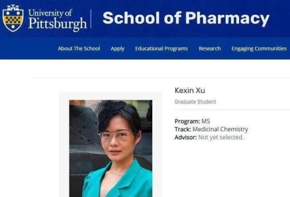
Task: Click the Advisor label
Action: coord(186,137)
